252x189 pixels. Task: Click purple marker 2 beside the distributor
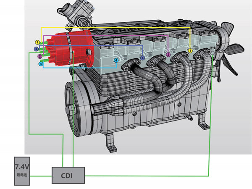pyautogui.click(x=40, y=56)
